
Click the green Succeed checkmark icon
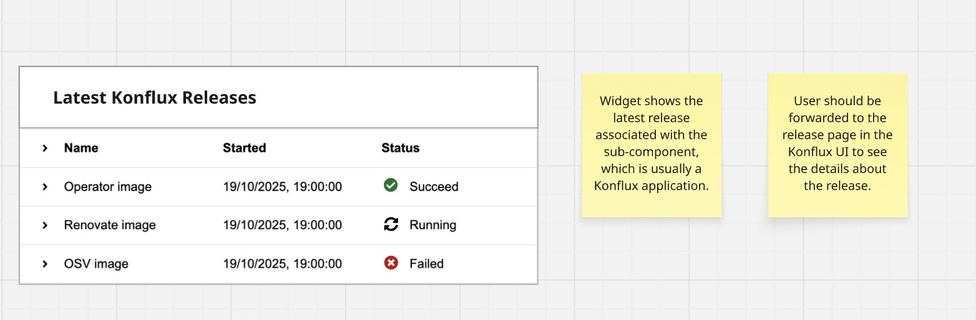[391, 186]
